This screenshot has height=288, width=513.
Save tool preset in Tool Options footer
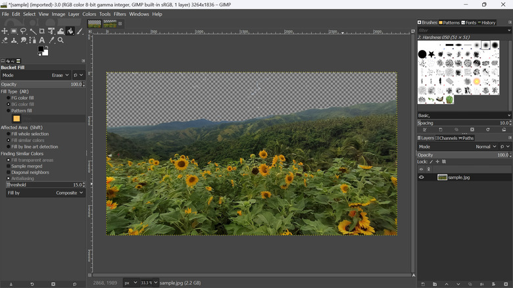click(11, 284)
